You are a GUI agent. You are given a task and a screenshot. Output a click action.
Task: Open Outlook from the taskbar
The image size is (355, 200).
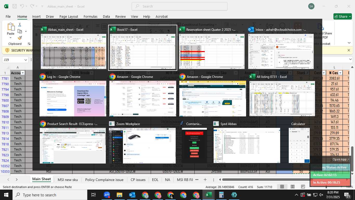click(x=132, y=195)
